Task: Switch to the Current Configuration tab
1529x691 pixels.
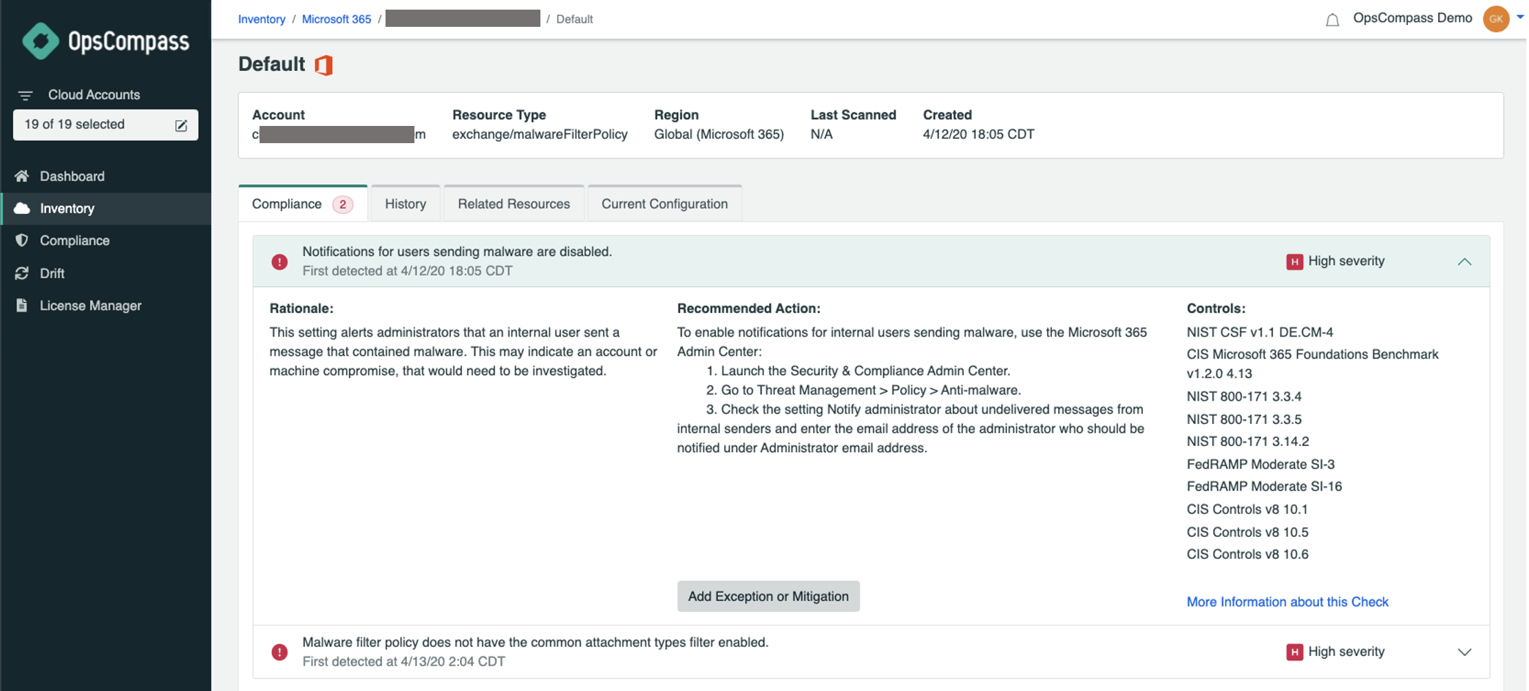Action: pyautogui.click(x=664, y=204)
